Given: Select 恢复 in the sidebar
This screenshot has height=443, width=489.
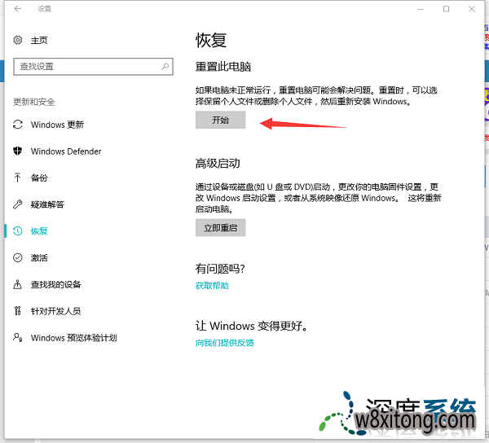Looking at the screenshot, I should point(39,231).
